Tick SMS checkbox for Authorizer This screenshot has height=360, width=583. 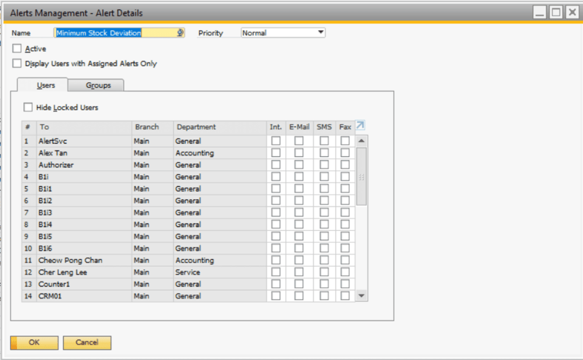pyautogui.click(x=324, y=165)
